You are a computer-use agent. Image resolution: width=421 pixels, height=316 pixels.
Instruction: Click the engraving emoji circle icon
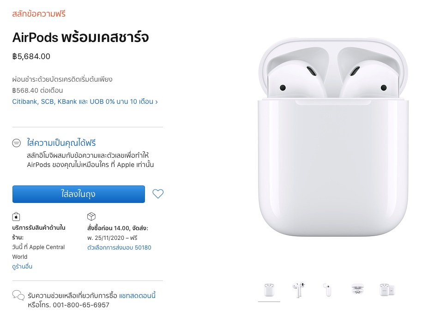point(16,143)
